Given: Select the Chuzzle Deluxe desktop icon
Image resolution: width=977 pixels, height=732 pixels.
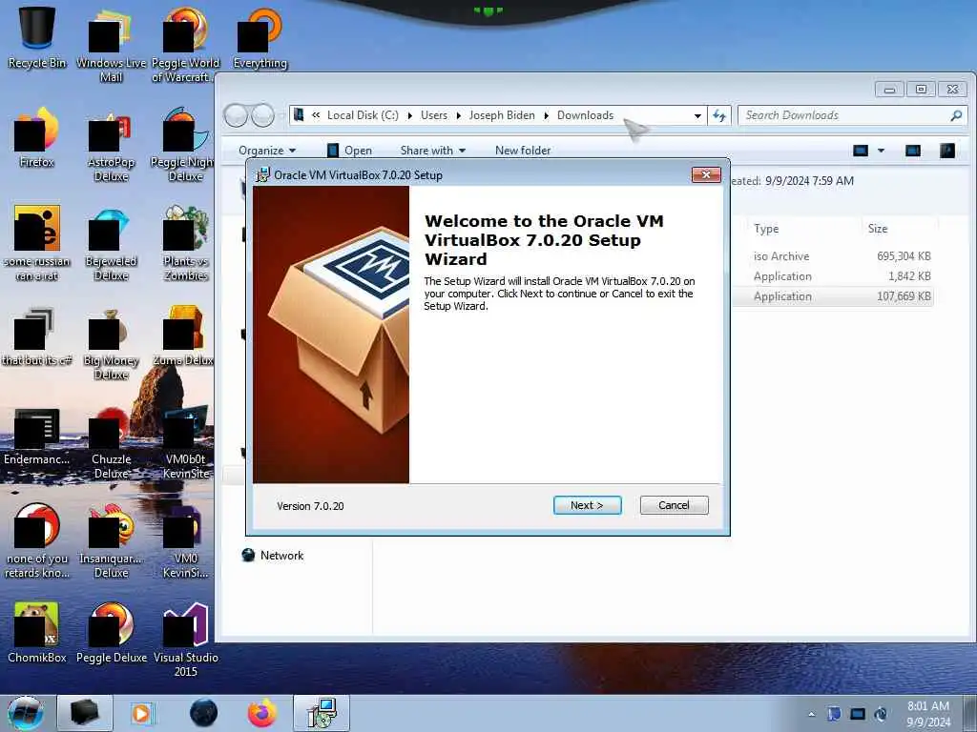Looking at the screenshot, I should [x=111, y=442].
